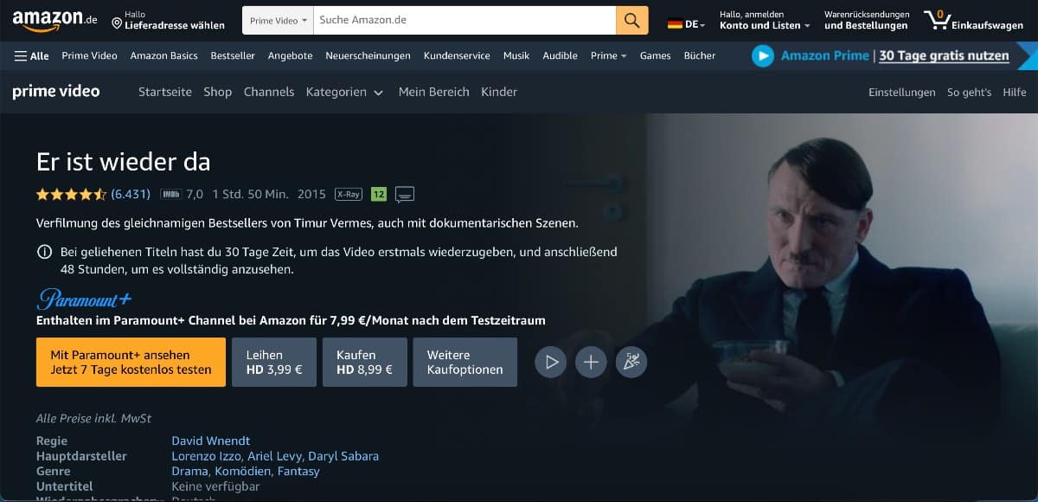The image size is (1038, 502).
Task: Open Audible page
Action: pyautogui.click(x=560, y=55)
